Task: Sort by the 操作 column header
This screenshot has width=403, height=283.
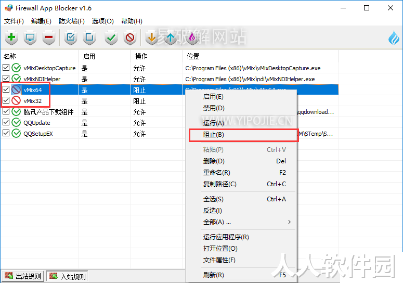Action: 157,56
